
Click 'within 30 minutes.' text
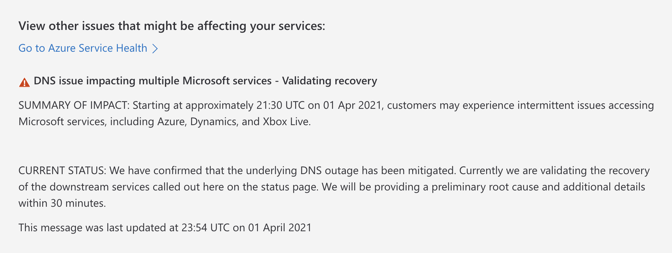(x=62, y=203)
